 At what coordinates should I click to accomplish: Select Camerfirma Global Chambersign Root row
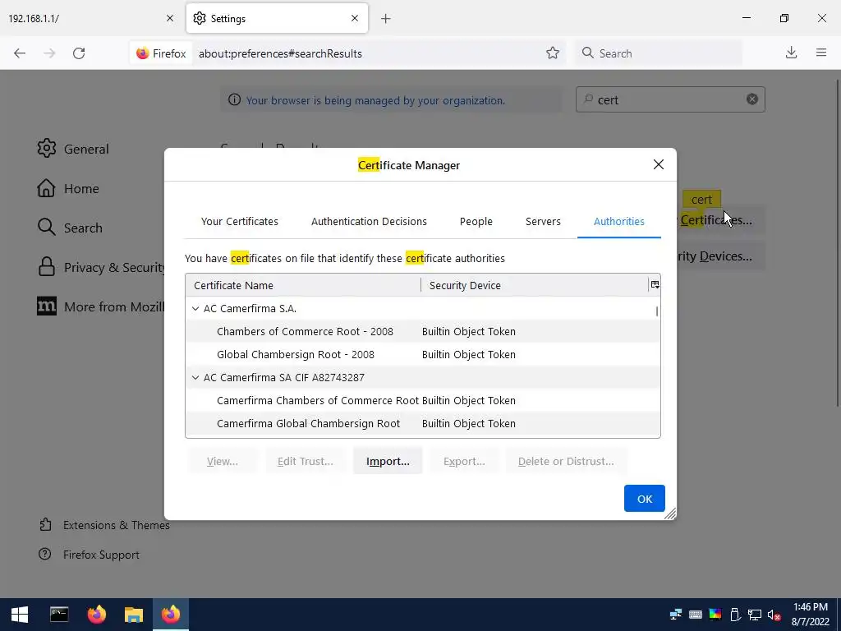tap(422, 423)
